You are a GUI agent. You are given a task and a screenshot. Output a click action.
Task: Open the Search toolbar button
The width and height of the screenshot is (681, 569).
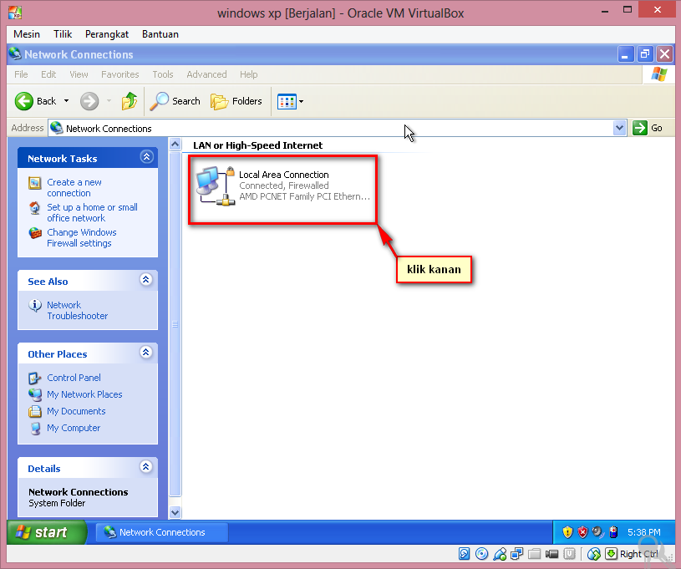coord(175,101)
